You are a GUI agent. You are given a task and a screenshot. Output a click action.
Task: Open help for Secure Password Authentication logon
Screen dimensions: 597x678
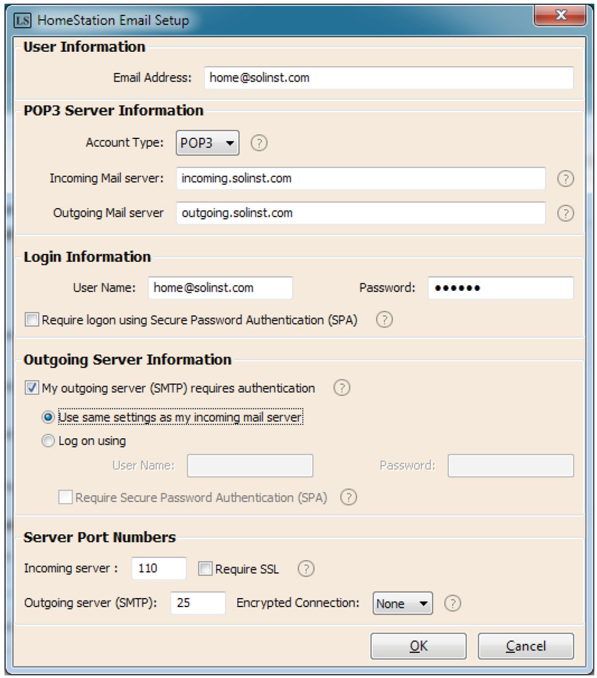click(x=384, y=320)
